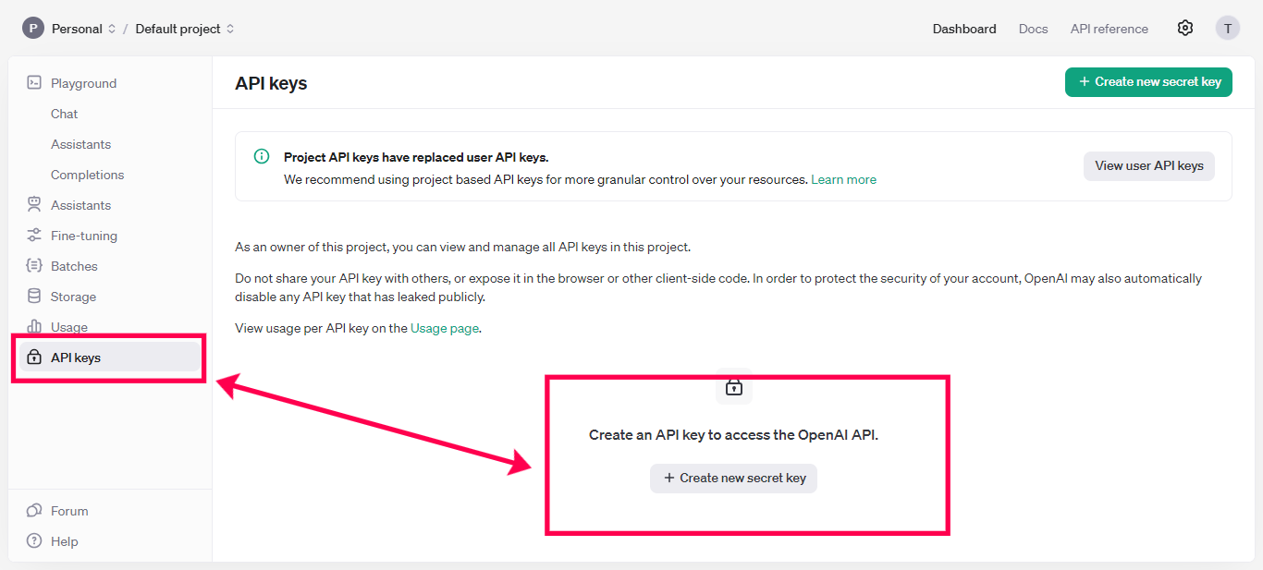Click the Playground terminal icon
Image resolution: width=1263 pixels, height=570 pixels.
click(x=34, y=83)
